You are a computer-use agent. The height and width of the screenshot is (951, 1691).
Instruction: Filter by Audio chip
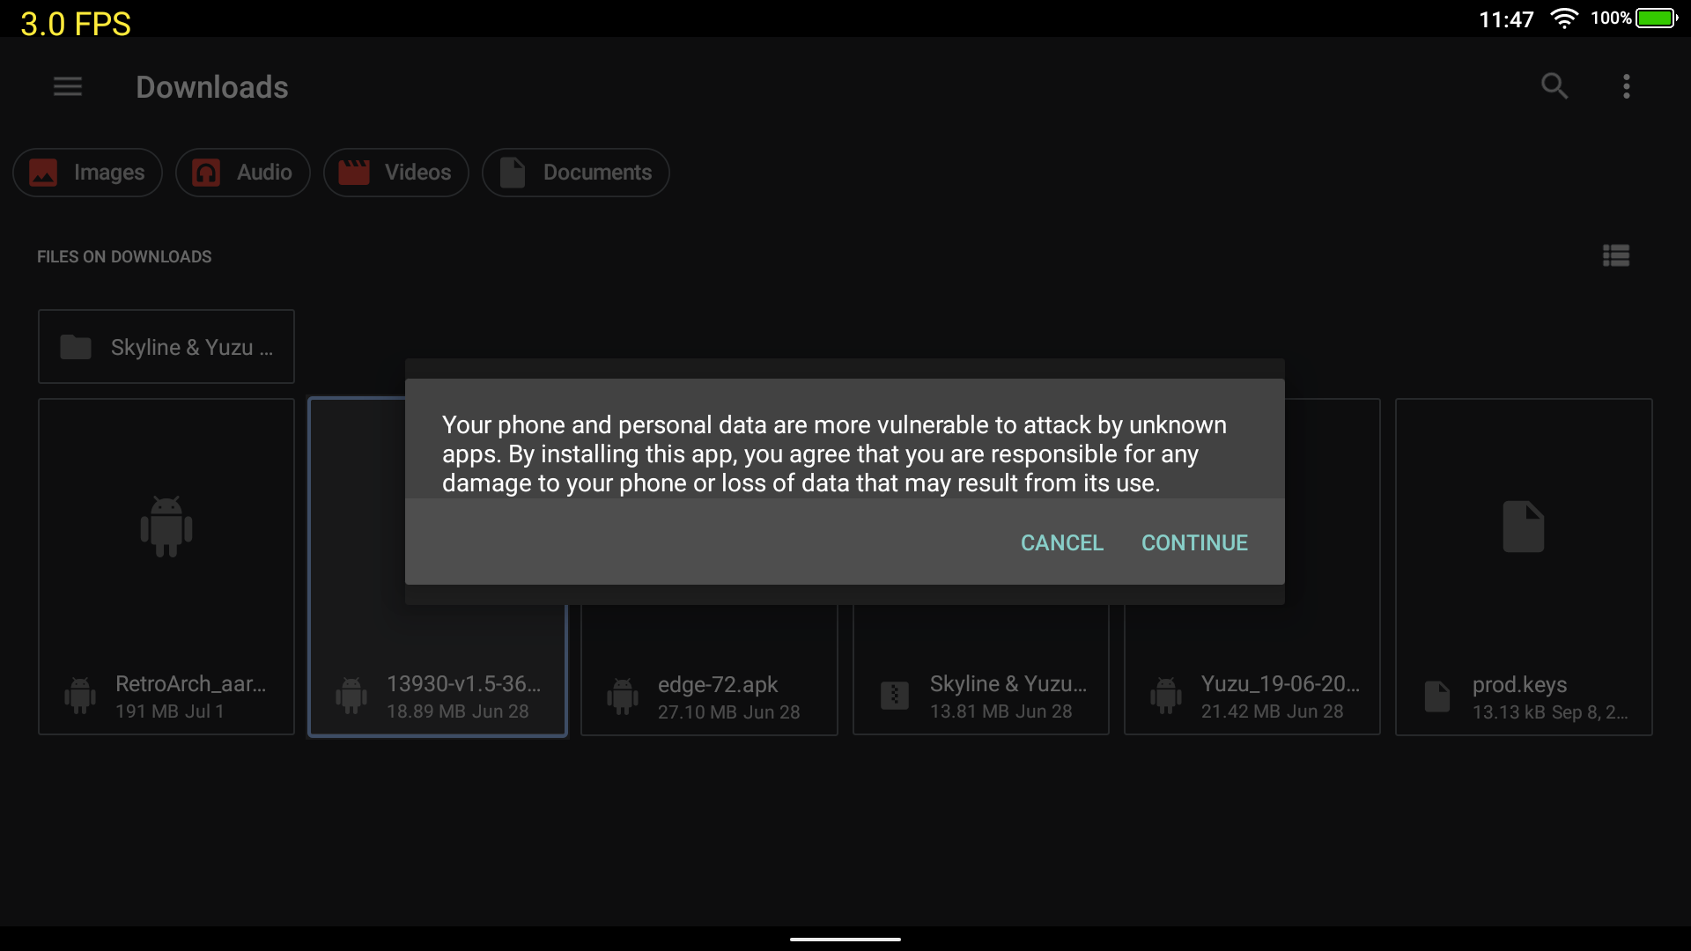click(242, 173)
